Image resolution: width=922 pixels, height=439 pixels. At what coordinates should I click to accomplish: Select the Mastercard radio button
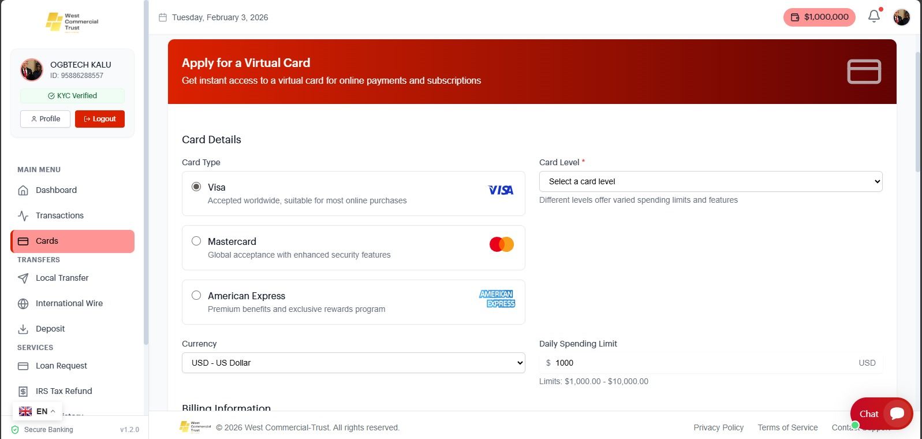click(196, 241)
